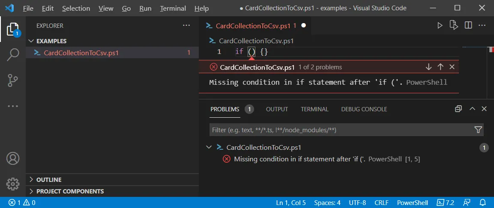Show PowerShell 7.2 session menu
Screen dimensions: 494x208
coord(446,203)
